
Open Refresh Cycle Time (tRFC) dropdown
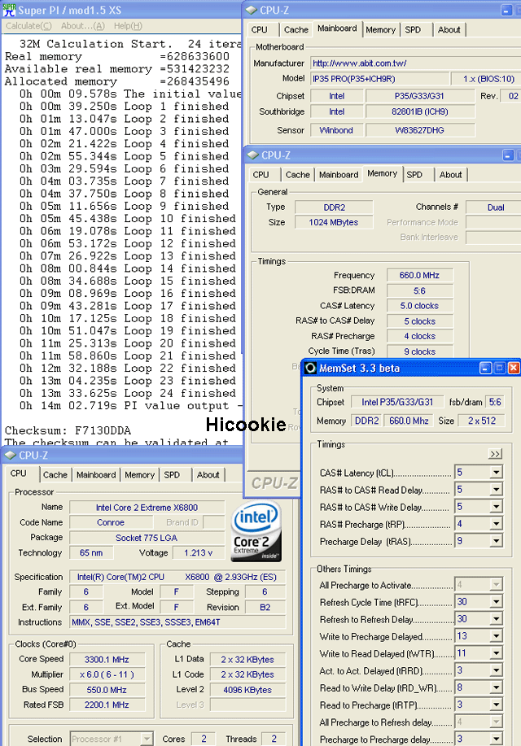[497, 602]
